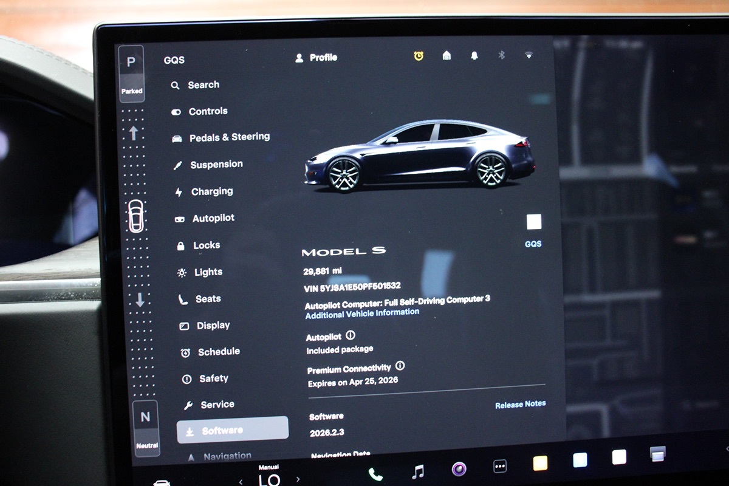Tap the info icon next to Autopilot
This screenshot has height=486, width=729.
tap(350, 335)
